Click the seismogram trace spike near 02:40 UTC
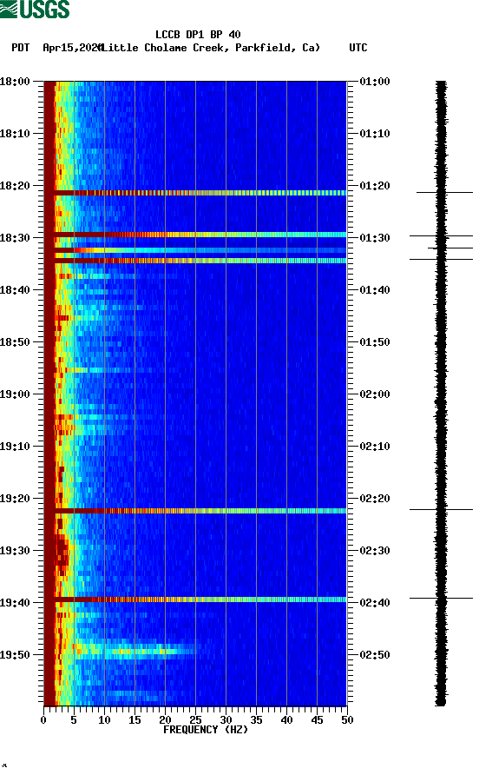This screenshot has height=775, width=479. click(441, 598)
